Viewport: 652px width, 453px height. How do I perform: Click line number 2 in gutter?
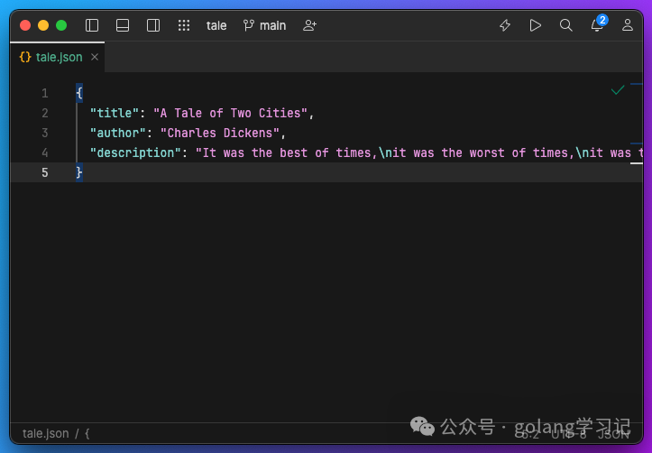(45, 113)
